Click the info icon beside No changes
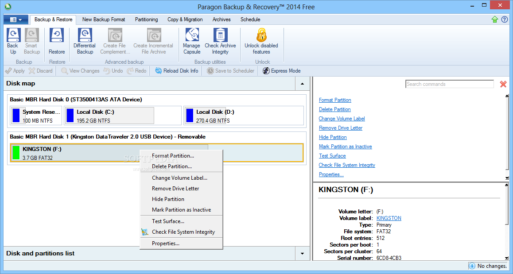 point(472,266)
